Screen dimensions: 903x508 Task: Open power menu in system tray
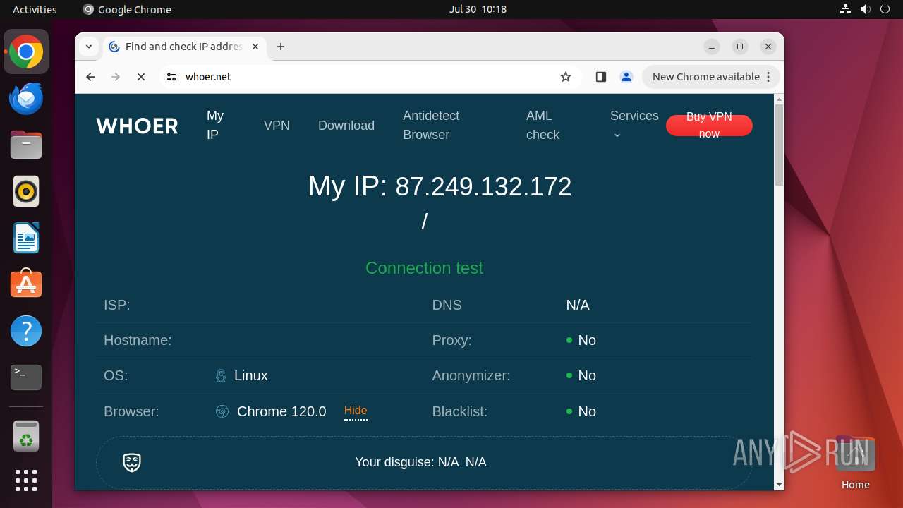[x=885, y=9]
